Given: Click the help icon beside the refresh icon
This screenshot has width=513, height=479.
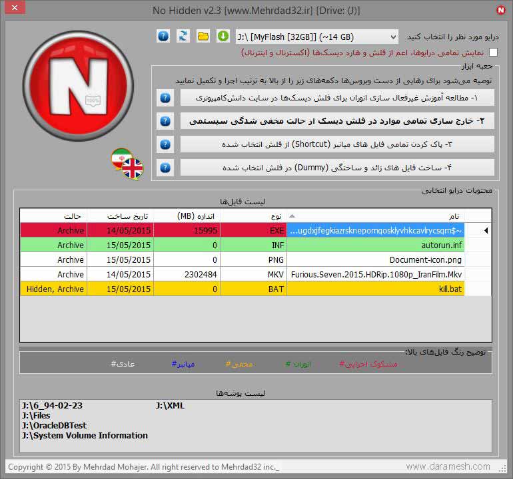Looking at the screenshot, I should [163, 36].
